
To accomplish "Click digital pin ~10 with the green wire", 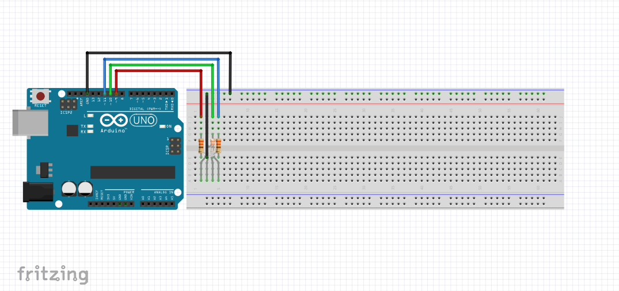I will (x=111, y=94).
